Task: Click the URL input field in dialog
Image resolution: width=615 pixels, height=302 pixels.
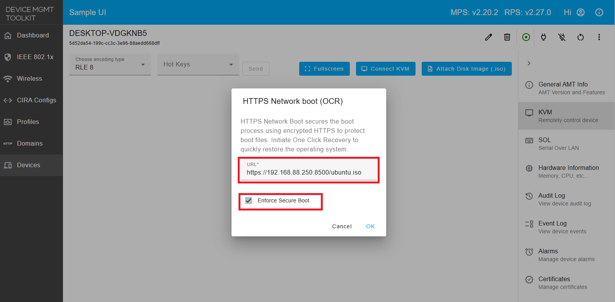Action: click(x=309, y=170)
